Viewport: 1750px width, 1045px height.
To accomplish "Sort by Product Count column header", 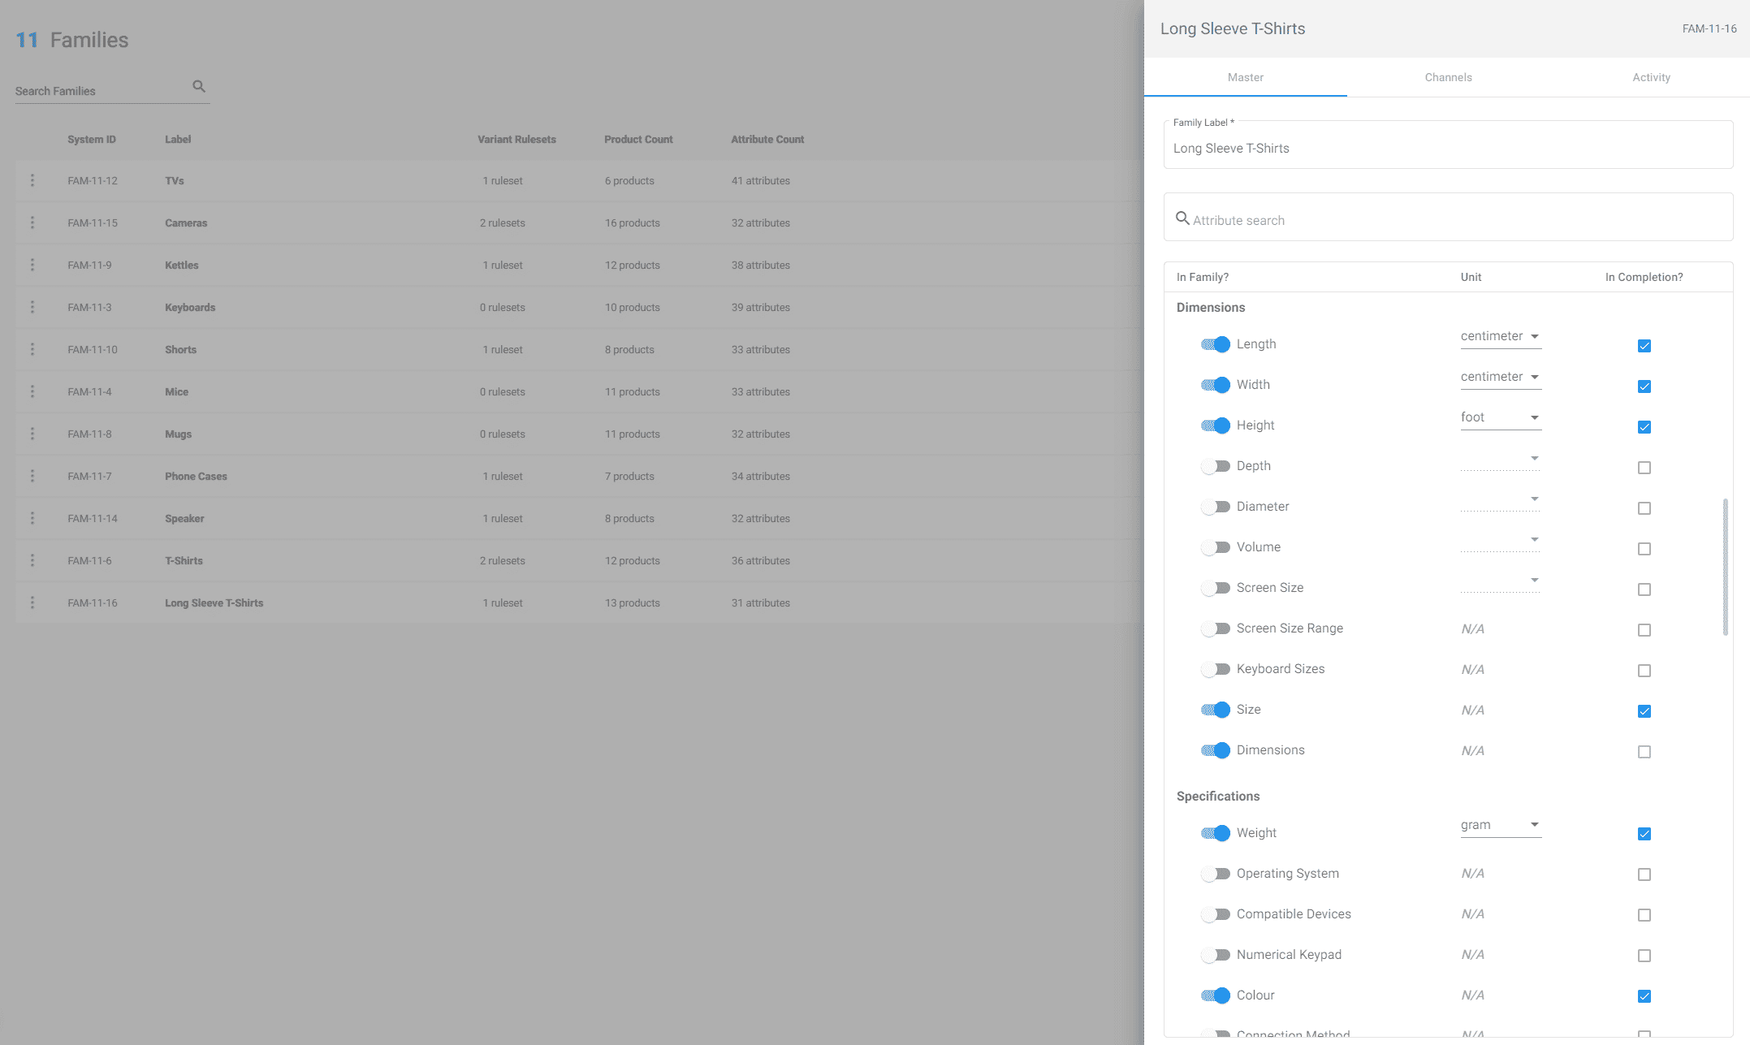I will (x=638, y=140).
